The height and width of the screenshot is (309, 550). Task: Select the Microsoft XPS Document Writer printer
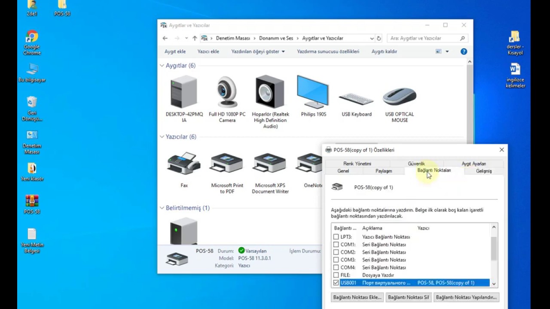pos(270,173)
